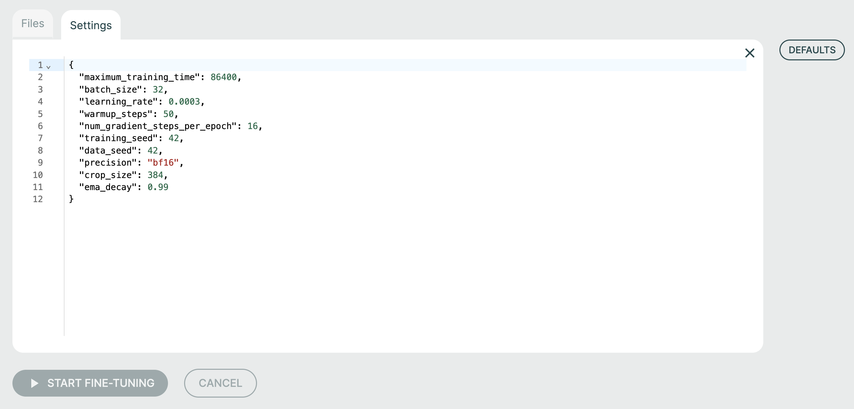Click the crop_size value 384
Image resolution: width=854 pixels, height=409 pixels.
155,175
